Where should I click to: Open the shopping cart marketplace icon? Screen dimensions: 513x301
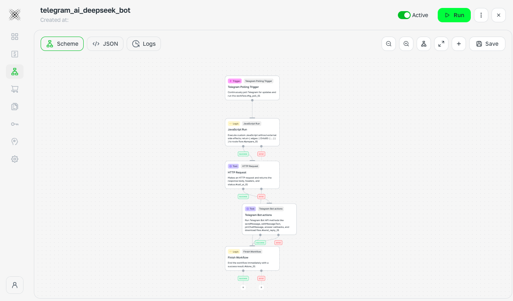[15, 89]
